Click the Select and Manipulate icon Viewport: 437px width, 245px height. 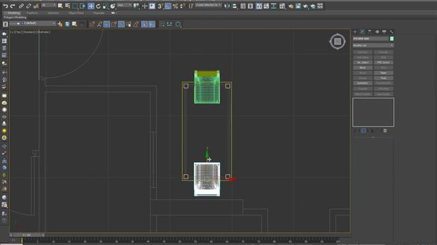[144, 6]
